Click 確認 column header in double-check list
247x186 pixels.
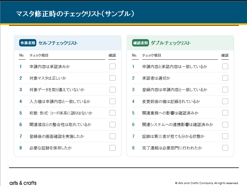click(x=225, y=55)
